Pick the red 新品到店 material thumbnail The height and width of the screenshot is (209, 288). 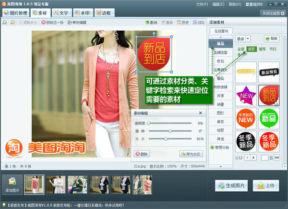coord(269,96)
